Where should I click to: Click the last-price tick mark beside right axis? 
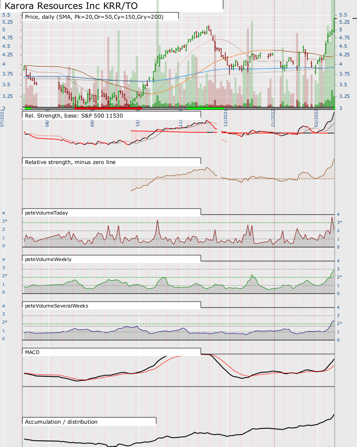[355, 18]
